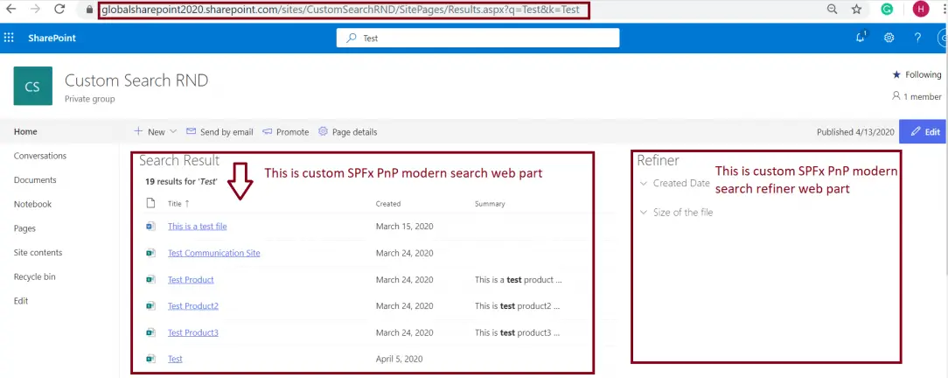This screenshot has height=378, width=948.
Task: Open the help question mark
Action: coord(917,38)
